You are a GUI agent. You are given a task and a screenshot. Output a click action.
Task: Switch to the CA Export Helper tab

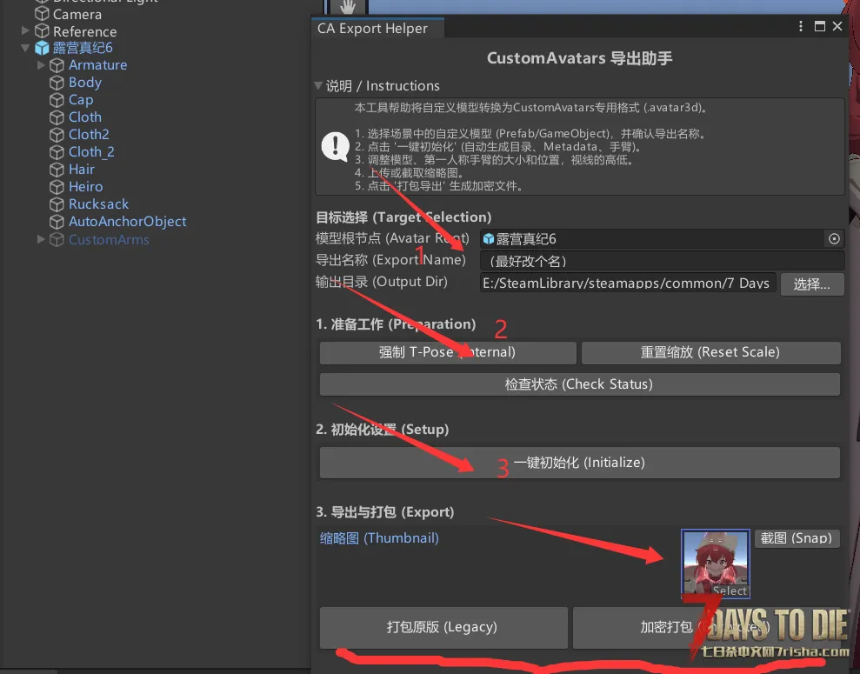click(373, 29)
